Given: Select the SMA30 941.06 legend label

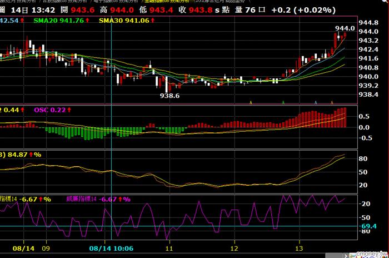Looking at the screenshot, I should pos(124,21).
